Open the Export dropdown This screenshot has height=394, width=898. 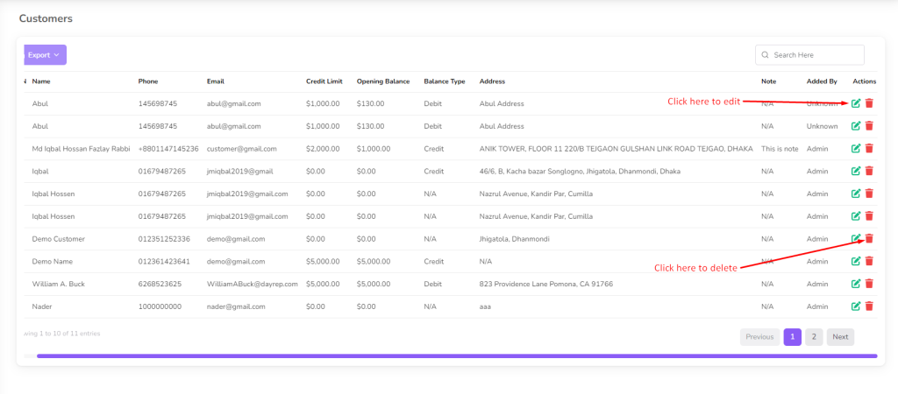(x=45, y=55)
